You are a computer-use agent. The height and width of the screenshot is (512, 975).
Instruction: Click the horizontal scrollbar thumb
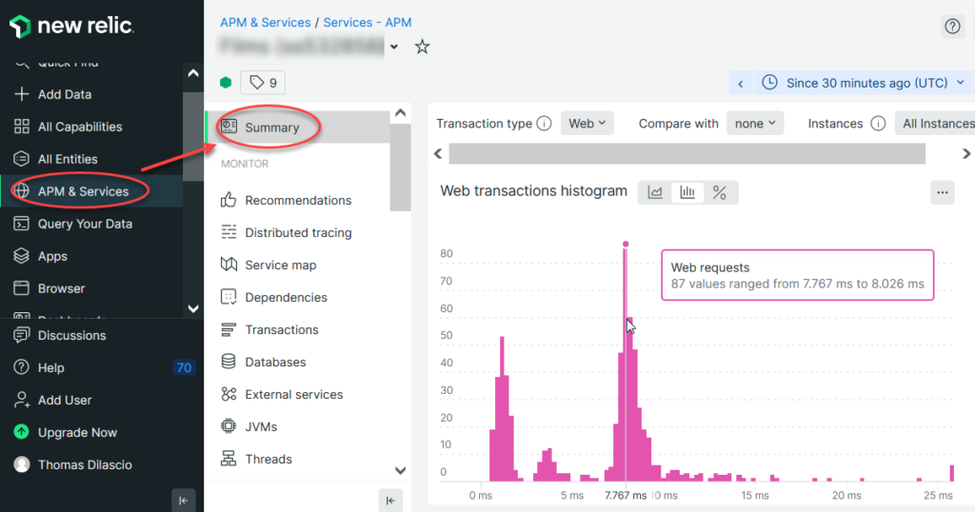[687, 153]
